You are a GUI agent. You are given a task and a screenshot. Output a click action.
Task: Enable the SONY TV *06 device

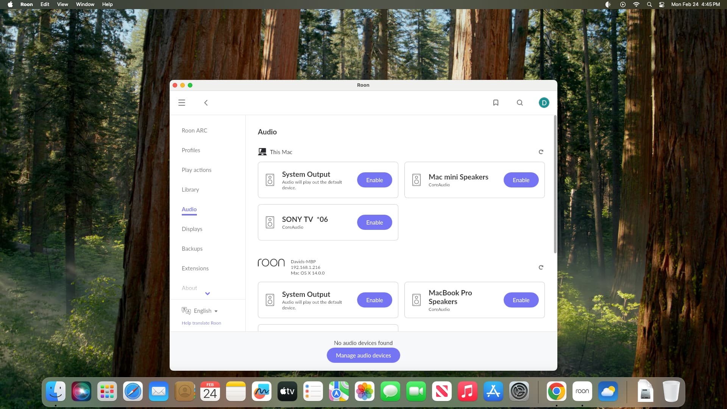tap(374, 222)
